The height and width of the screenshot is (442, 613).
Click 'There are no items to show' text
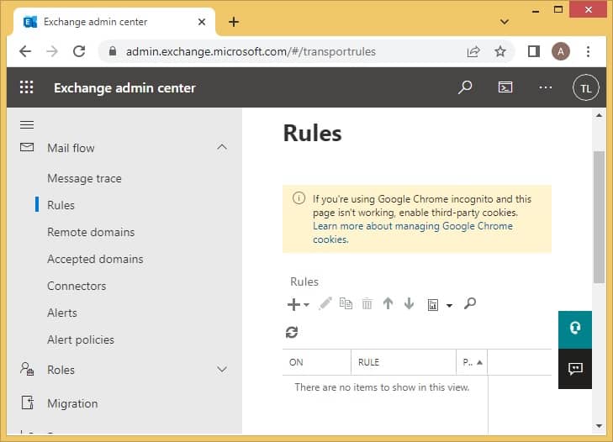[382, 387]
